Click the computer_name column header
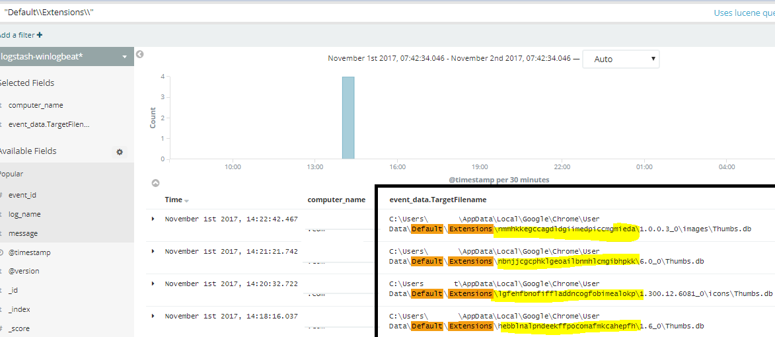775x337 pixels. point(336,200)
